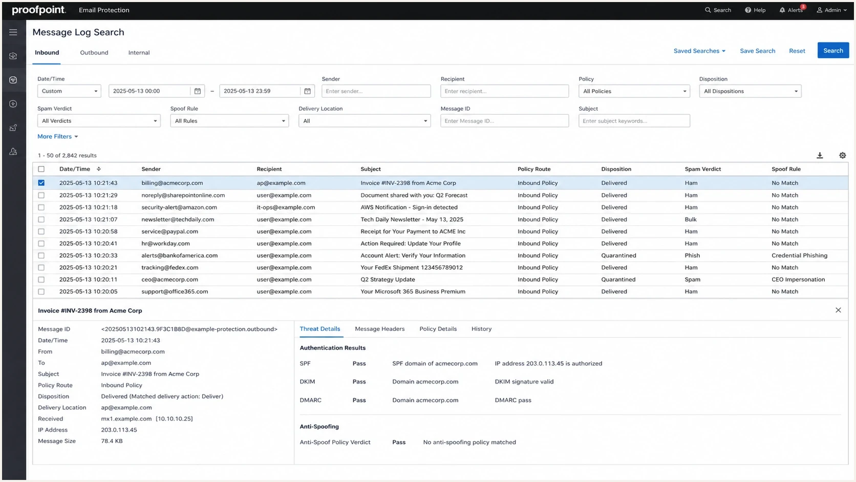The image size is (856, 482).
Task: Check the ceo@acmecorp.com row checkbox
Action: coord(41,280)
